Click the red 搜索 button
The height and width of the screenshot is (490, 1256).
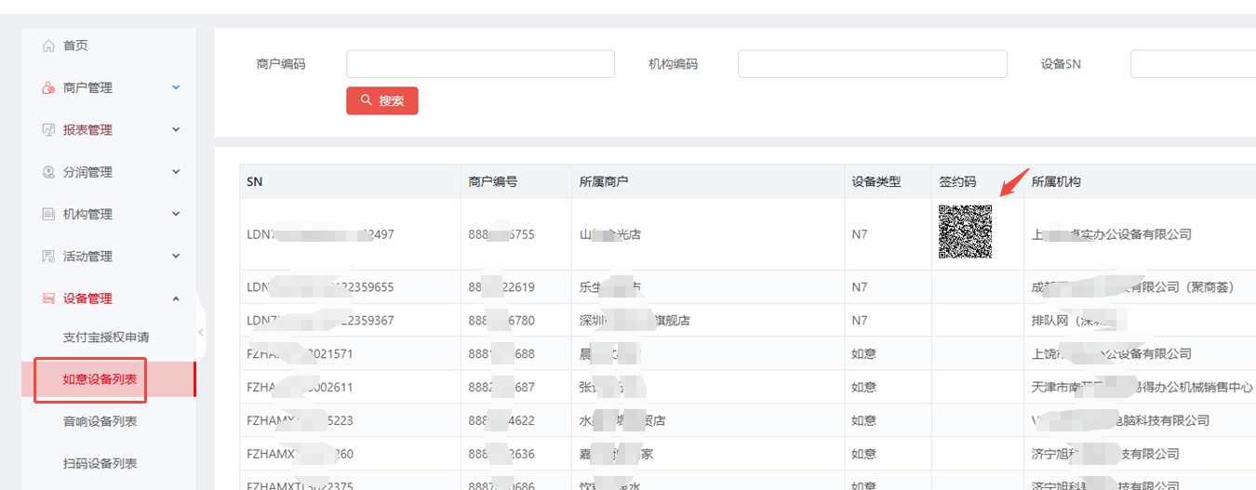(x=382, y=100)
